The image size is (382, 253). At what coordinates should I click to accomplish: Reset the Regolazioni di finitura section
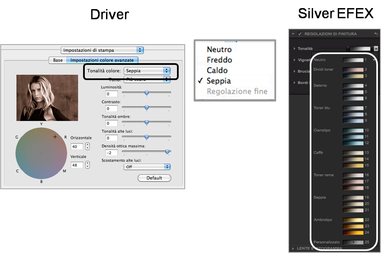click(376, 34)
